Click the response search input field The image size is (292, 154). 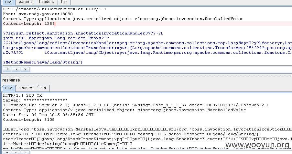coord(161,152)
